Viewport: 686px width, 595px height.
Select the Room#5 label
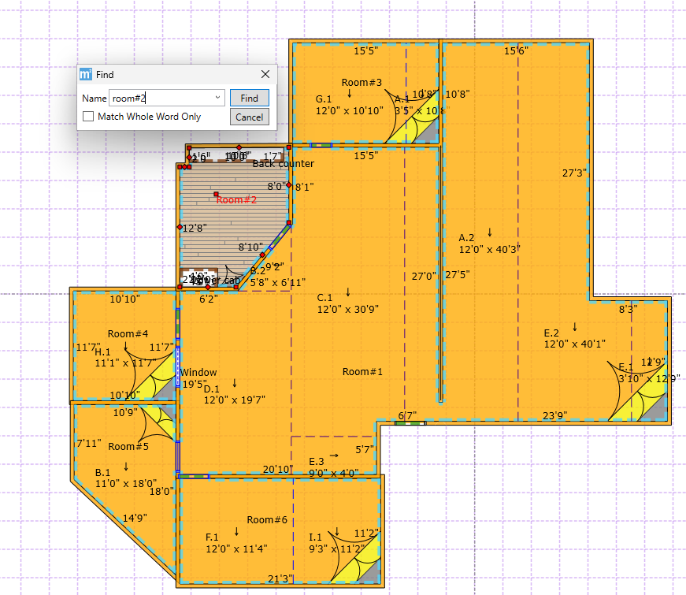[x=128, y=447]
